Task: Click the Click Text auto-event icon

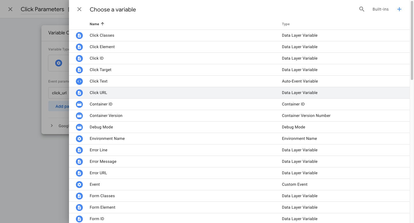Action: tap(79, 81)
